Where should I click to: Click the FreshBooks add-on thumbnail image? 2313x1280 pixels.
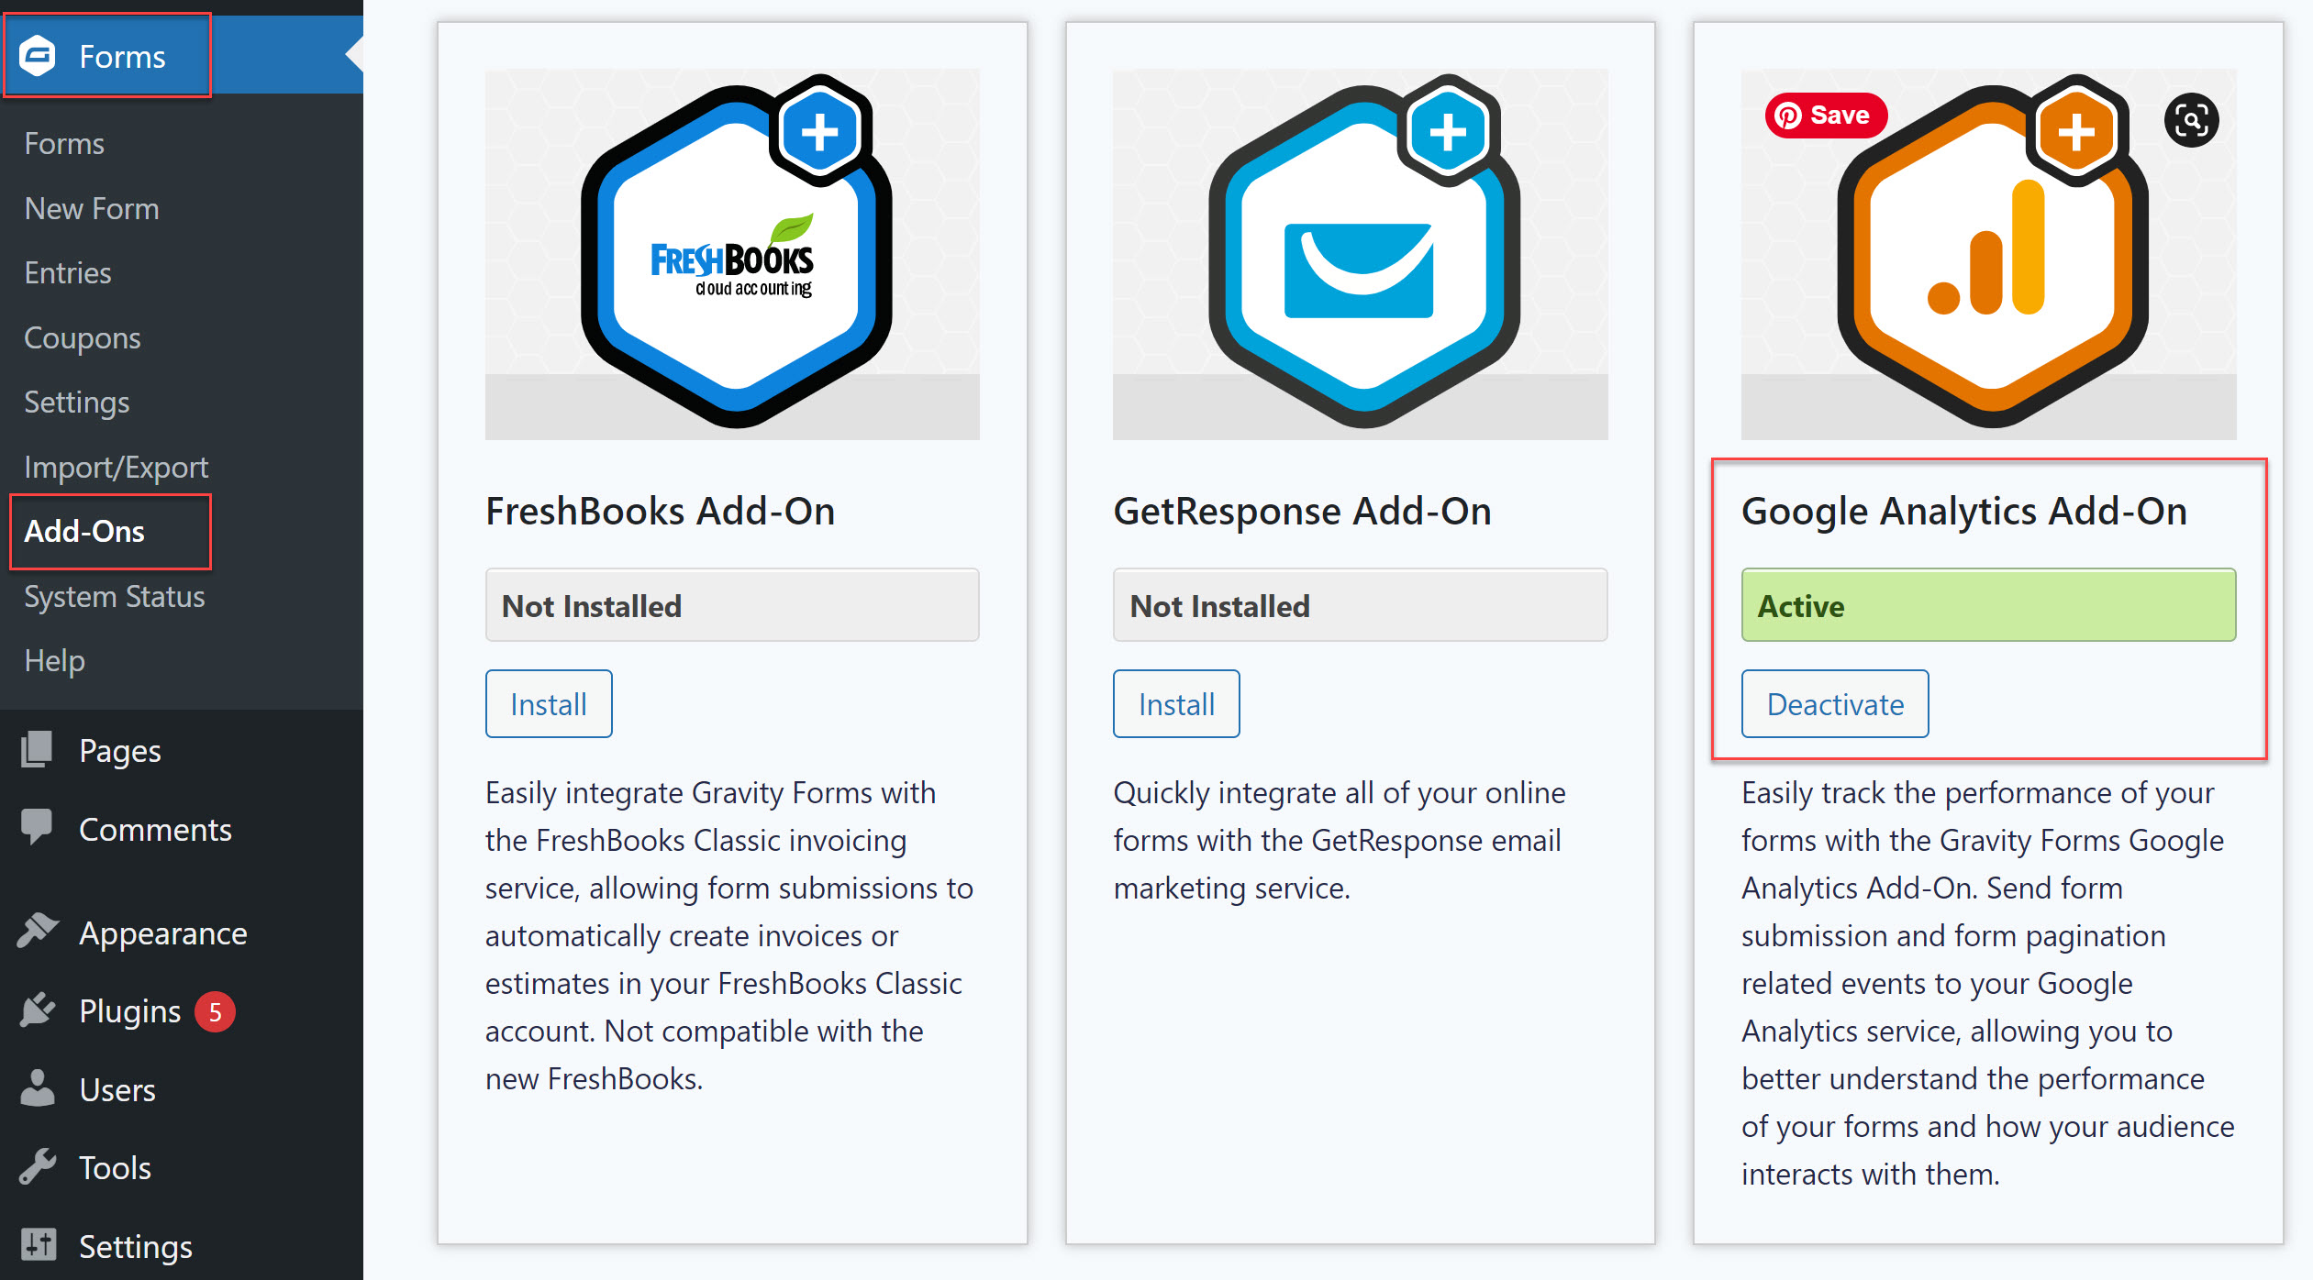(x=732, y=254)
